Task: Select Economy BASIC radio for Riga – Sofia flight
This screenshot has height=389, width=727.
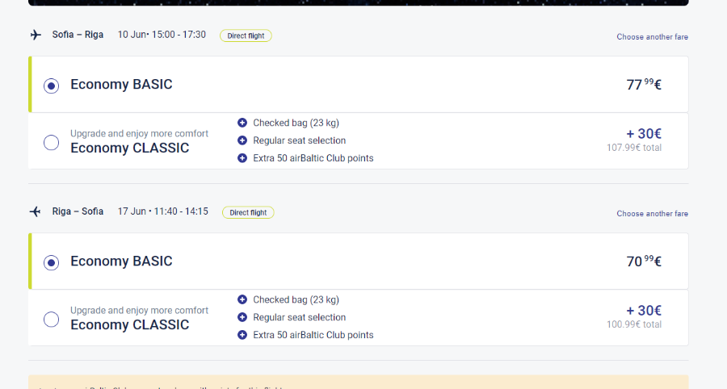Action: tap(52, 262)
